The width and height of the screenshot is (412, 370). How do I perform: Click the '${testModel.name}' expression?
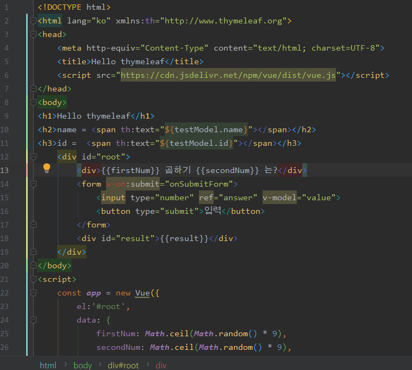tap(206, 129)
